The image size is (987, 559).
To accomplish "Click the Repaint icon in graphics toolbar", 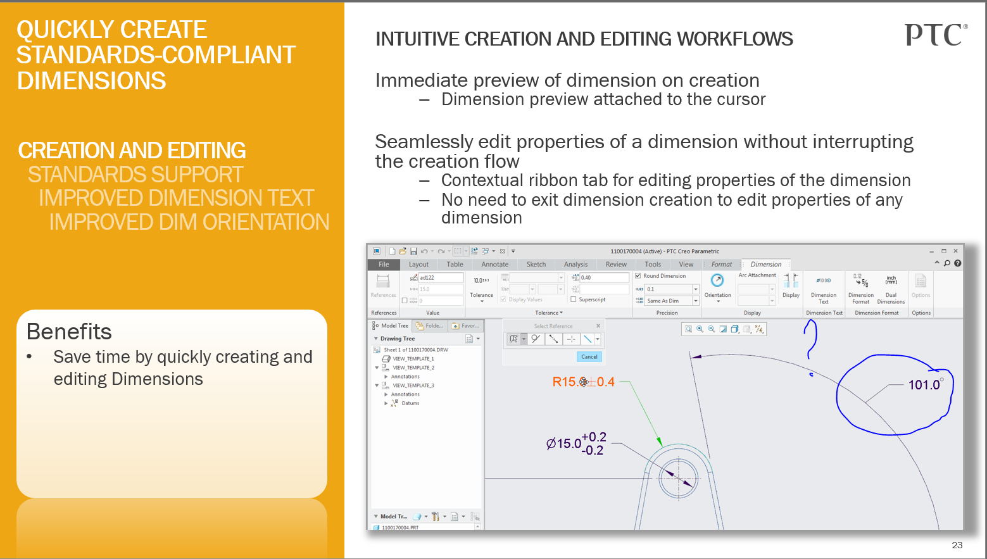I will [723, 329].
